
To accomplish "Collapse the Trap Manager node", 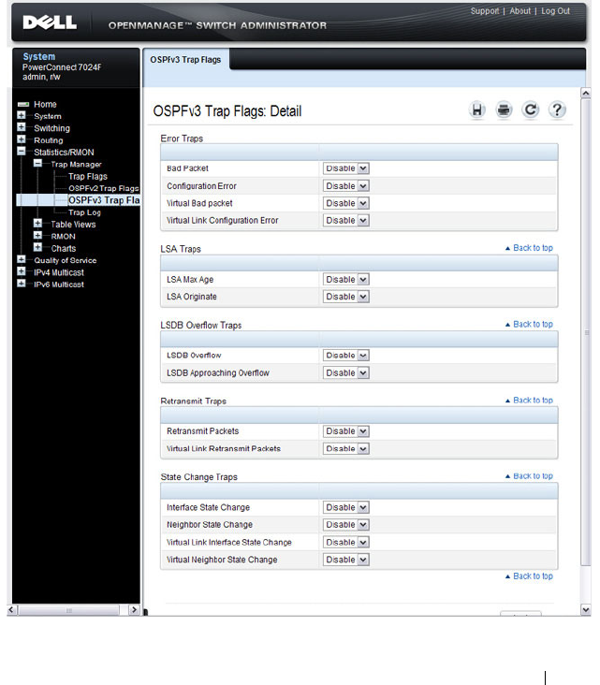I will [x=38, y=164].
